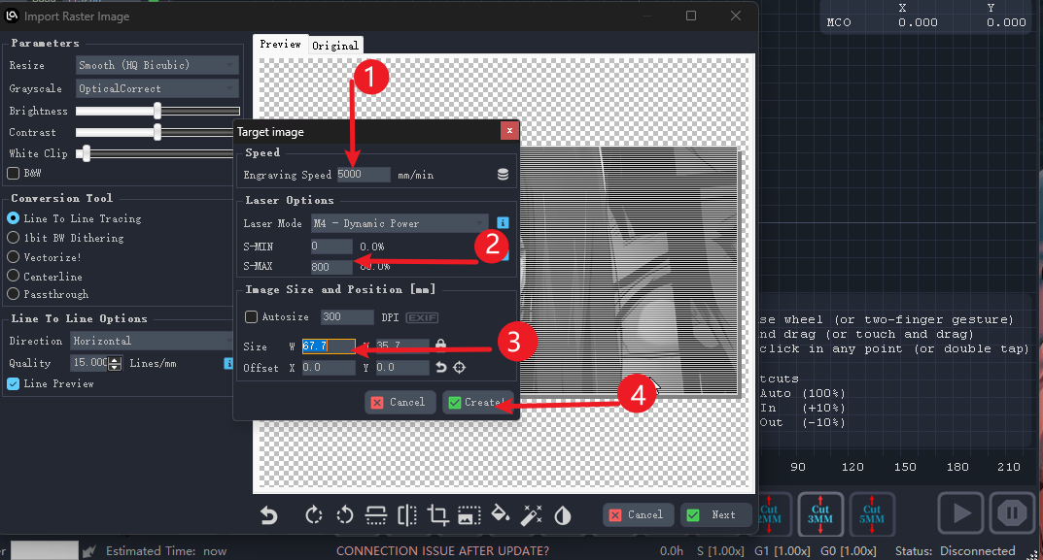Rotate image clockwise using toolbar icon

click(x=313, y=516)
